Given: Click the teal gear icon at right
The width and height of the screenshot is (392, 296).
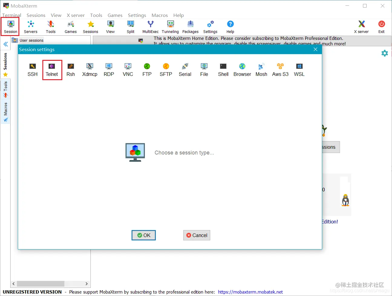Looking at the screenshot, I should [x=384, y=53].
